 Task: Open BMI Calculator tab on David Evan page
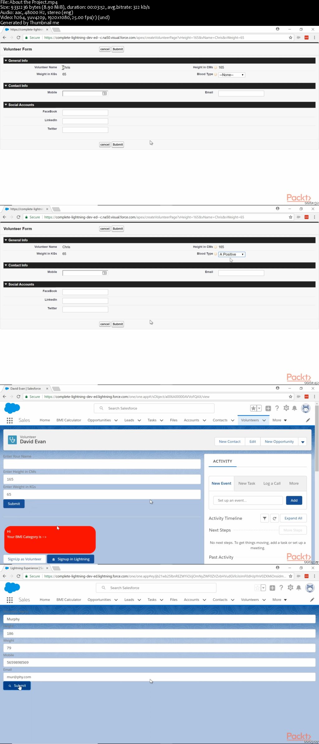(x=69, y=420)
